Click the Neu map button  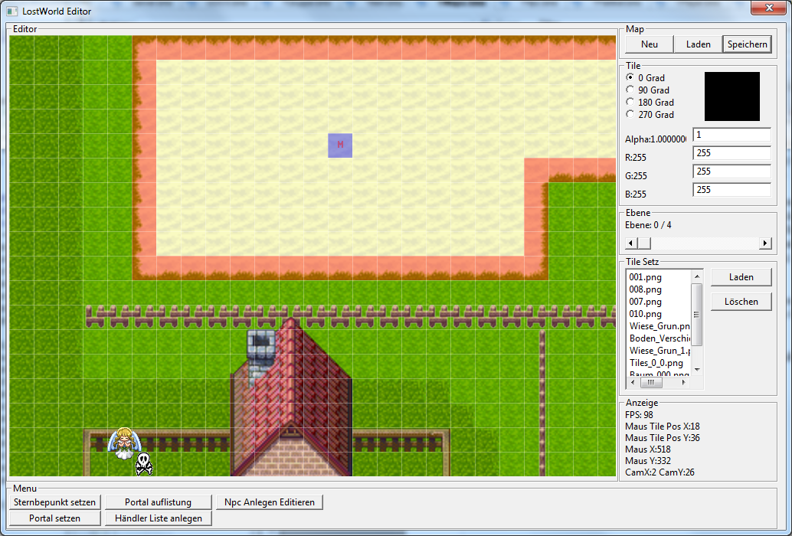pos(649,44)
